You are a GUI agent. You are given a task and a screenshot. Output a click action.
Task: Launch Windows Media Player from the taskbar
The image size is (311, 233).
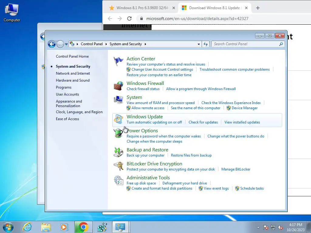pos(64,227)
